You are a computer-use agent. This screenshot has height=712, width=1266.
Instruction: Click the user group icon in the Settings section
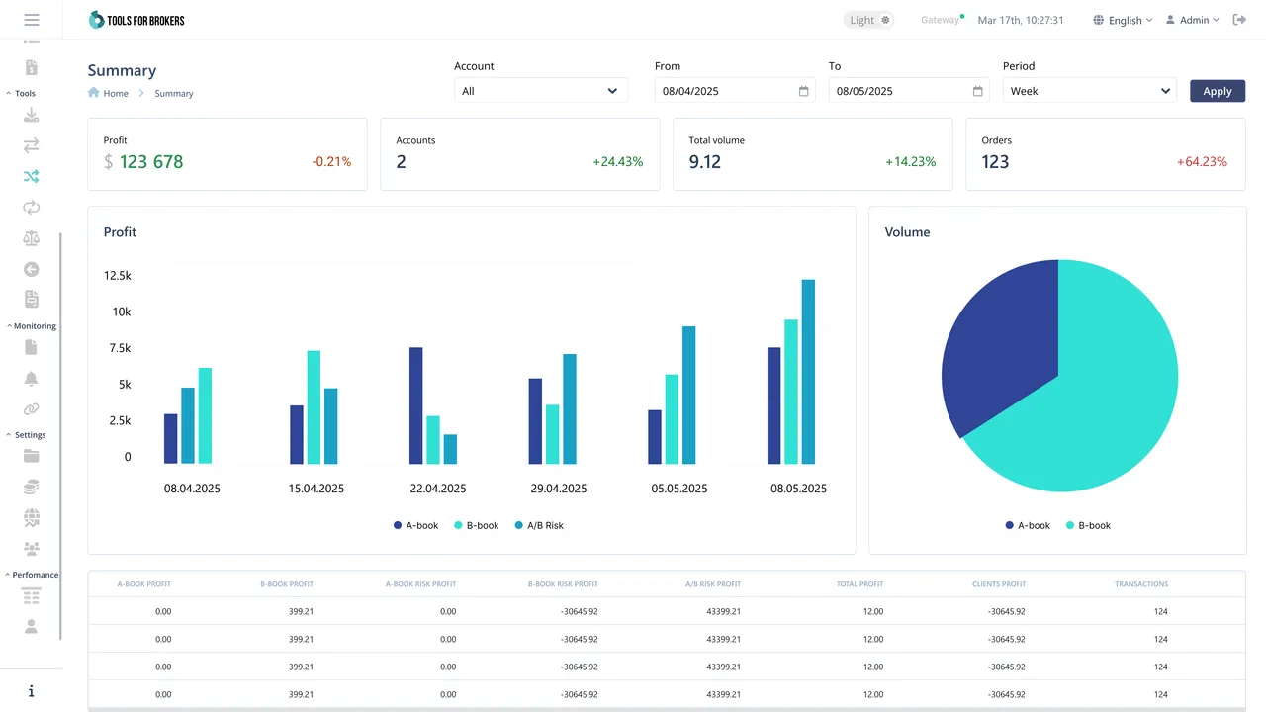30,547
